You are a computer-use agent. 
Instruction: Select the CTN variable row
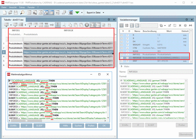click(154, 48)
